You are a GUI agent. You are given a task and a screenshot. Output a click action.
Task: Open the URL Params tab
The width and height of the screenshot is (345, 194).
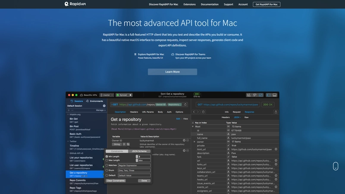(148, 112)
